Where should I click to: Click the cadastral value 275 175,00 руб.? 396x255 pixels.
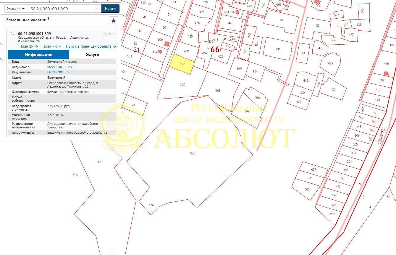tap(59, 106)
